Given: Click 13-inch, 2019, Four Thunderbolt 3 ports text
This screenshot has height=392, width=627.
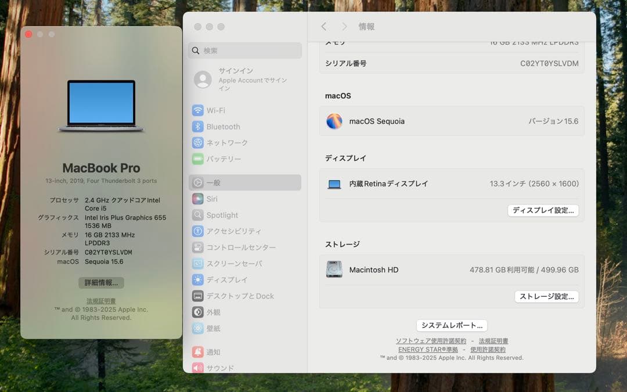Looking at the screenshot, I should [x=101, y=181].
